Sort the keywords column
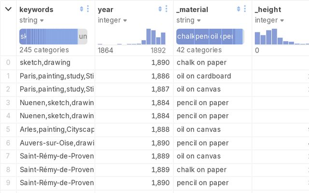This screenshot has height=193, width=309. pyautogui.click(x=82, y=9)
